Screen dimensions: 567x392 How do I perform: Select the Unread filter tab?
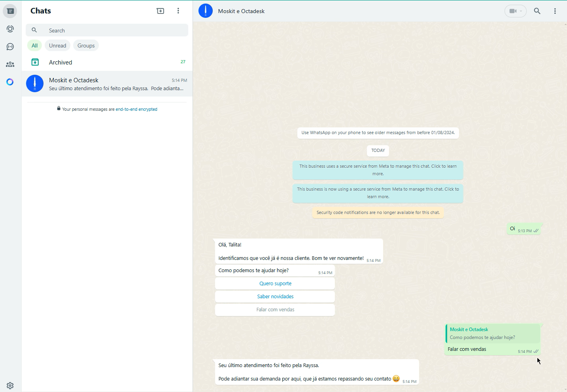(x=58, y=45)
